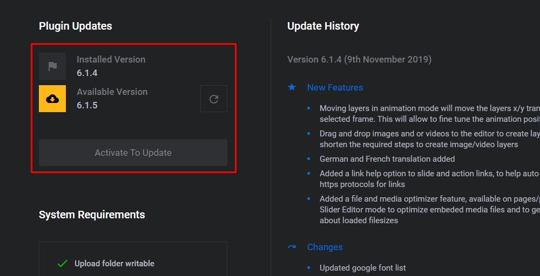Select the New Features heading
This screenshot has height=276, width=540.
pyautogui.click(x=335, y=87)
